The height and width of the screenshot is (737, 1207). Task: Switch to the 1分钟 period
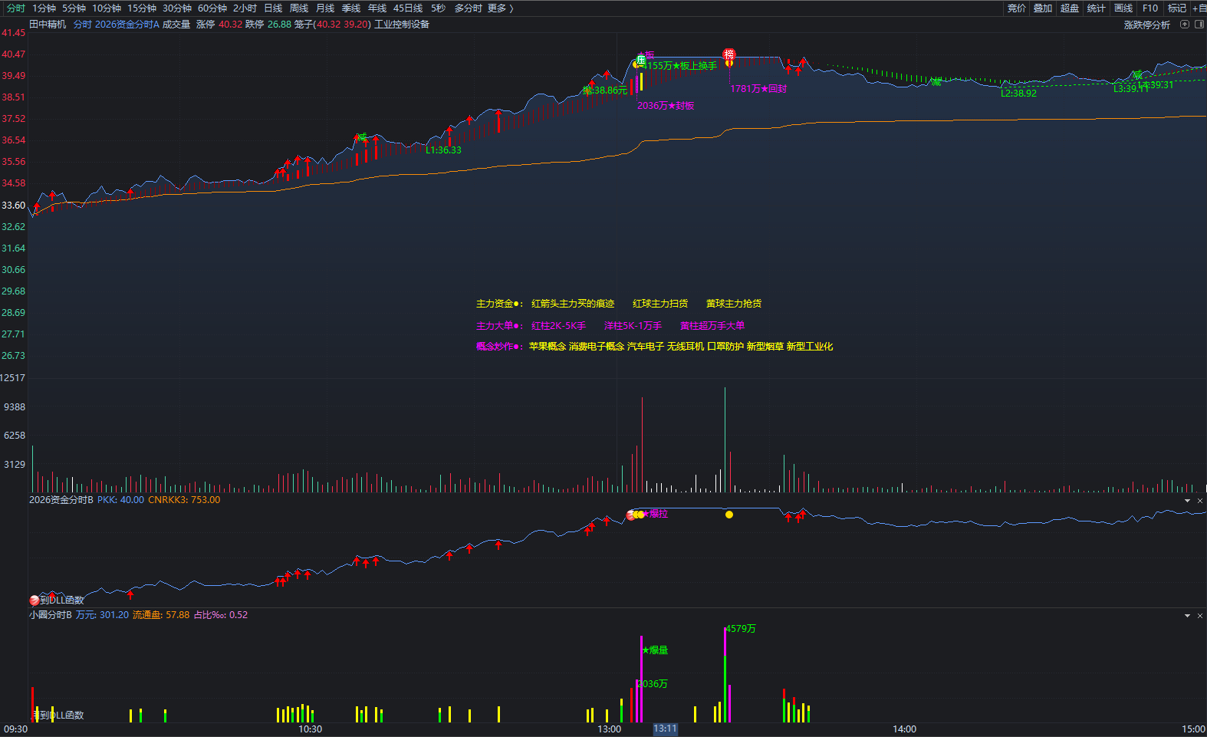44,8
